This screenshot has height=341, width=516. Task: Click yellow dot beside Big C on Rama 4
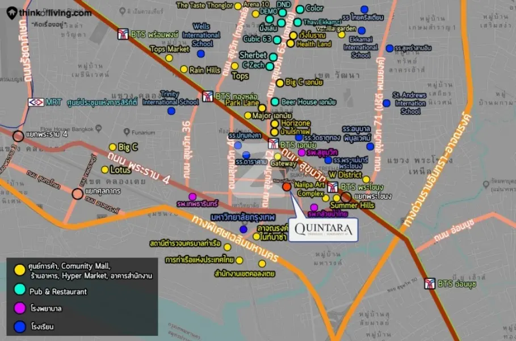(112, 147)
